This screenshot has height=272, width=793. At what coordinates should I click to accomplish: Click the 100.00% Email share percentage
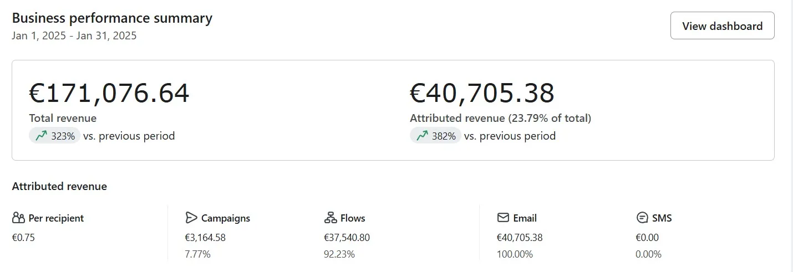(x=515, y=254)
